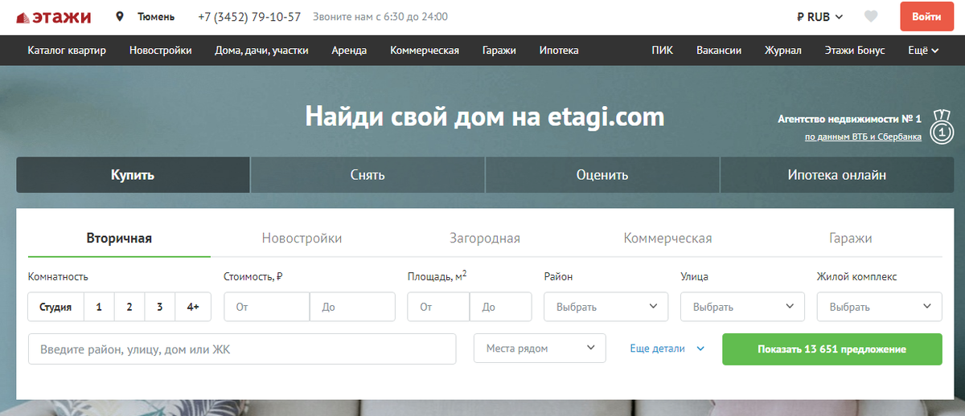Screen dimensions: 965x416
Task: Open Дома, дачи, участки menu item
Action: pyautogui.click(x=261, y=50)
